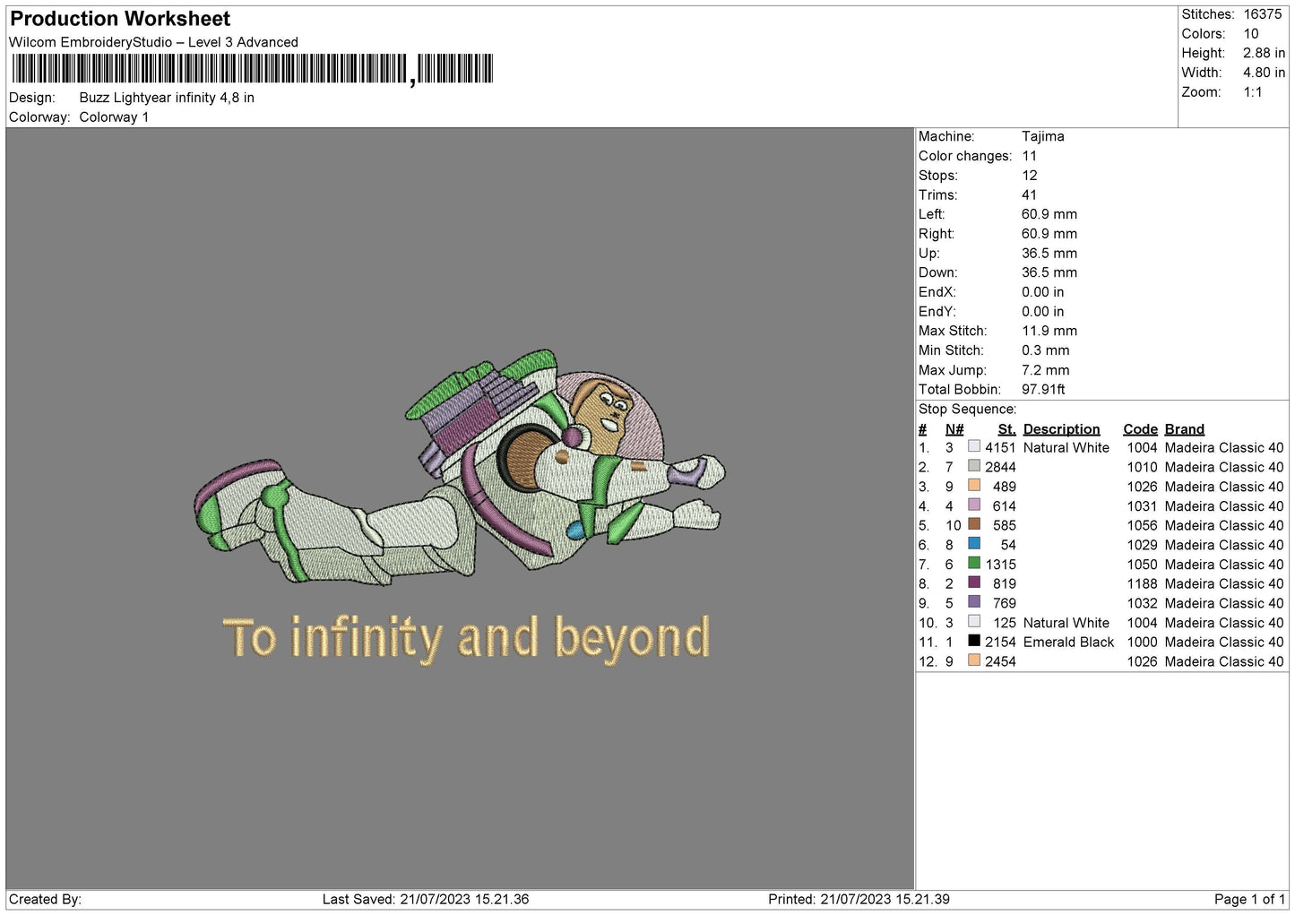The height and width of the screenshot is (915, 1295).
Task: Click the stitch count '16375'
Action: click(x=1262, y=14)
